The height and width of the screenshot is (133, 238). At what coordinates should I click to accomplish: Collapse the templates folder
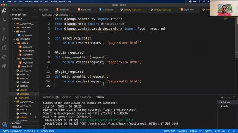[x=25, y=39]
